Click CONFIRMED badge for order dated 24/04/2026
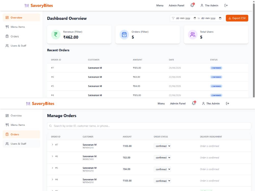This screenshot has height=191, width=255. coord(216,68)
